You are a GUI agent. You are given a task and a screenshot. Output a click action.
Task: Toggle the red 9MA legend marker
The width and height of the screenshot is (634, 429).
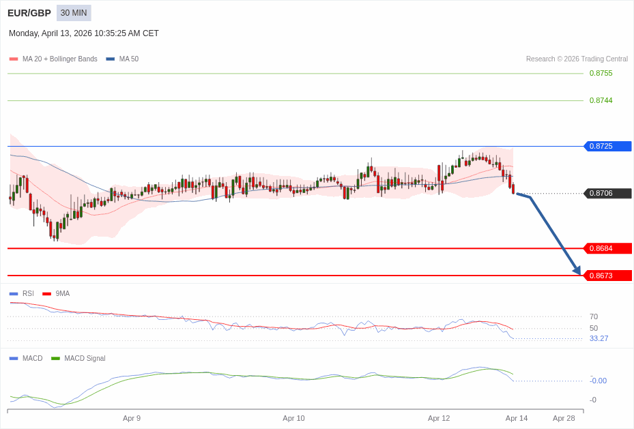46,294
